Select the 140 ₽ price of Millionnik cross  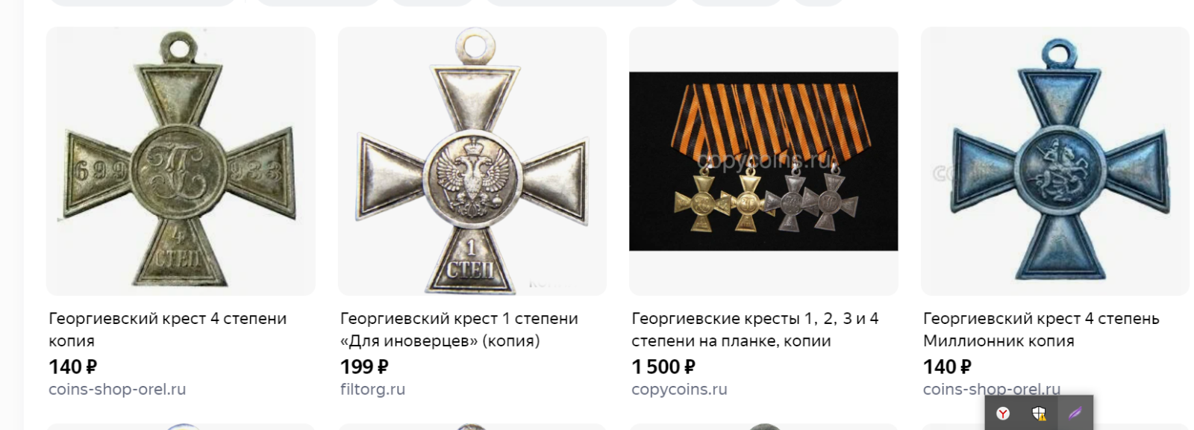947,367
